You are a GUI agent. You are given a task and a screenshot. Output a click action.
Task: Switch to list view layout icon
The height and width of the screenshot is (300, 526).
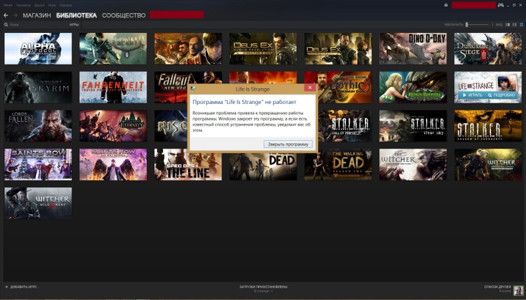(514, 24)
